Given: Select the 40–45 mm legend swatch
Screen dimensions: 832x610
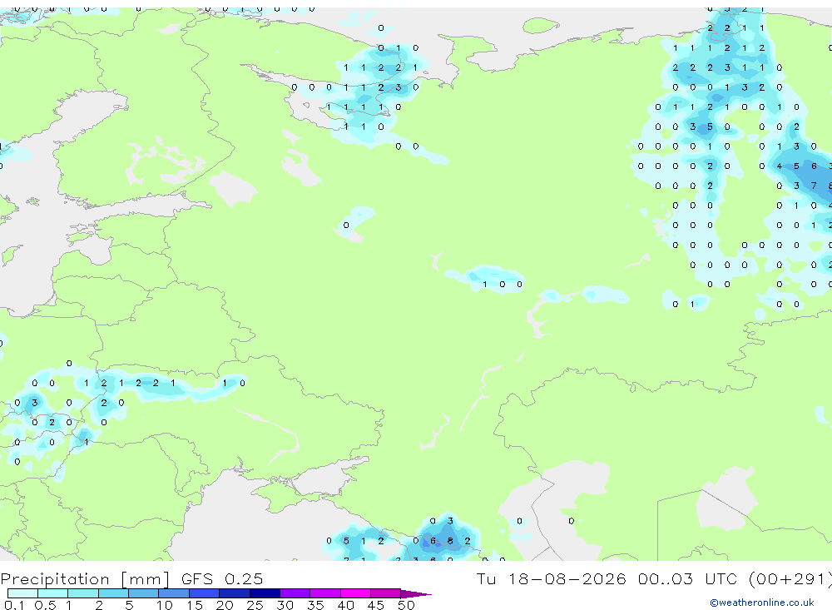Looking at the screenshot, I should pyautogui.click(x=355, y=593).
